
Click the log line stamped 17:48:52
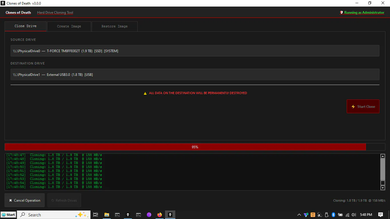[54, 175]
